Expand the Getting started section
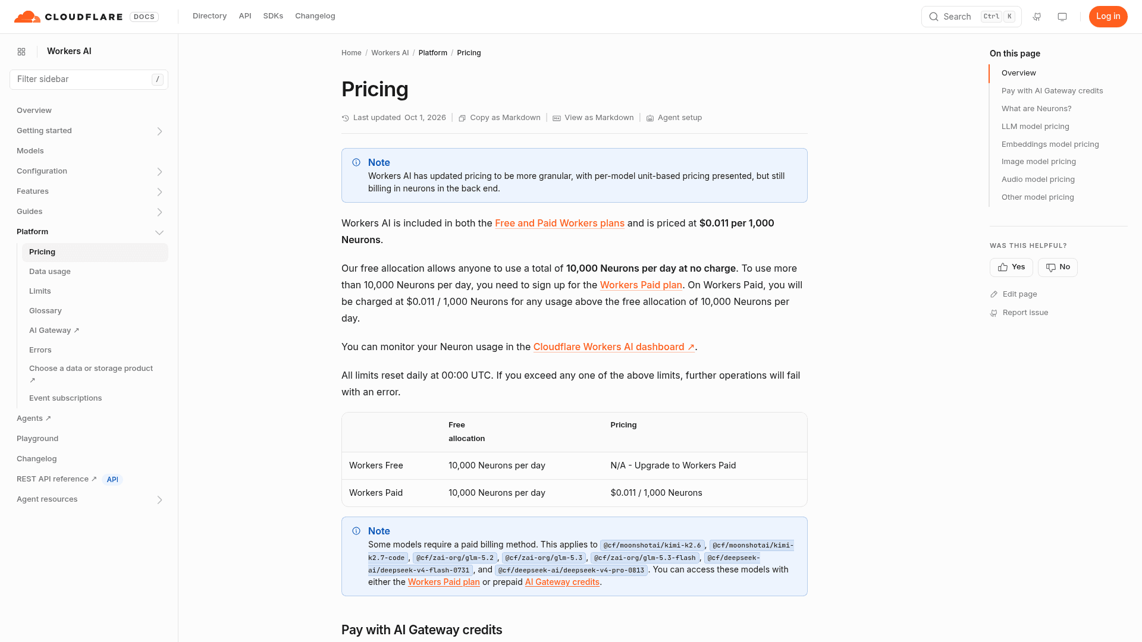This screenshot has height=642, width=1142. (159, 131)
